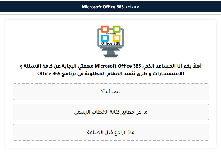Click the small "Microsoft" text inside the logo
Screen dimensions: 221x152
pyautogui.click(x=111, y=34)
